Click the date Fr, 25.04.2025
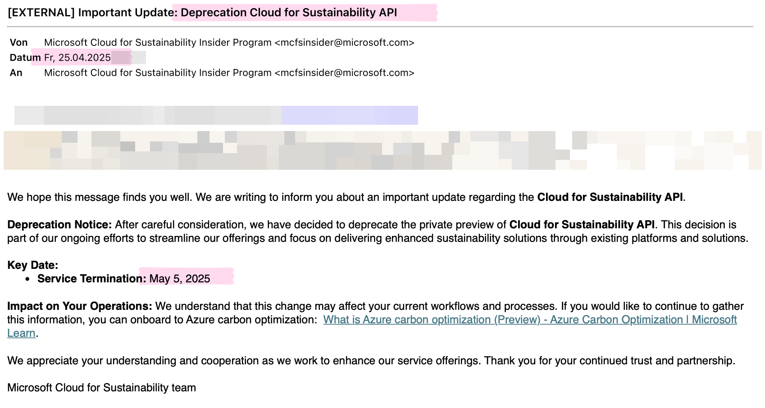 [x=77, y=58]
